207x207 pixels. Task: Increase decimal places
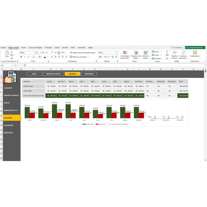[x=113, y=57]
